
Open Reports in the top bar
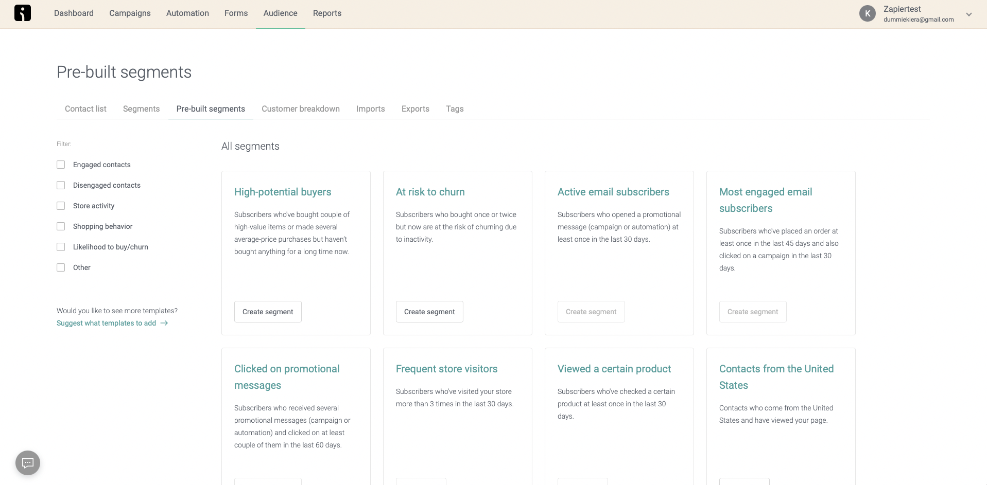point(327,13)
